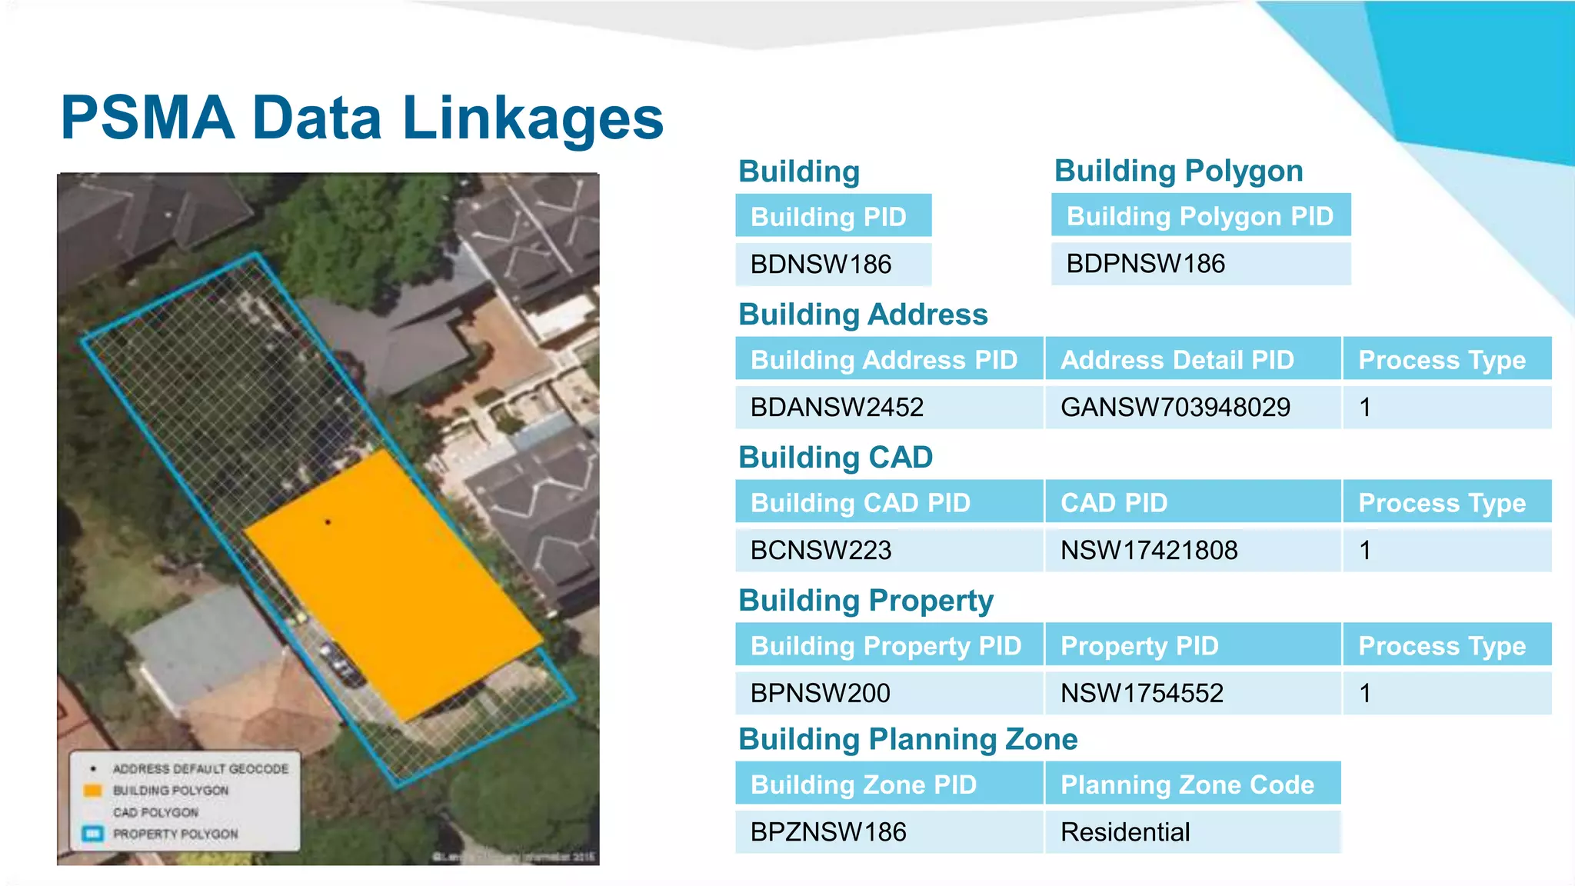The width and height of the screenshot is (1575, 886).
Task: Click the Building Polygon legend label
Action: (171, 791)
